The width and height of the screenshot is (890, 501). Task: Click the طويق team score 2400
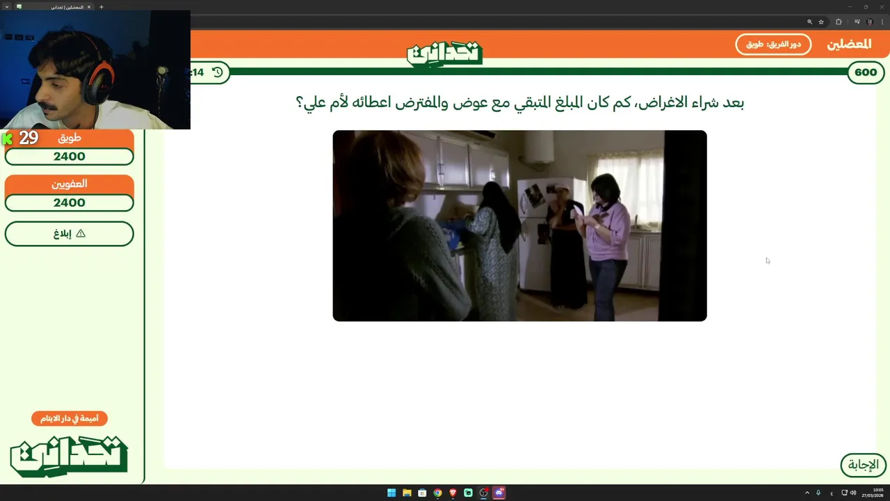pos(69,157)
